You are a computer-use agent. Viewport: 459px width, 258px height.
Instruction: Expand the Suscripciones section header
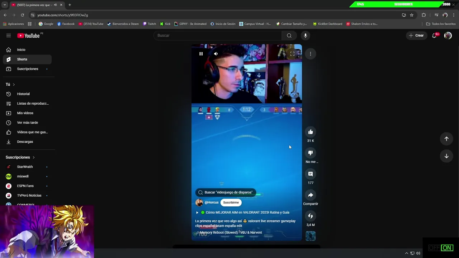point(20,157)
